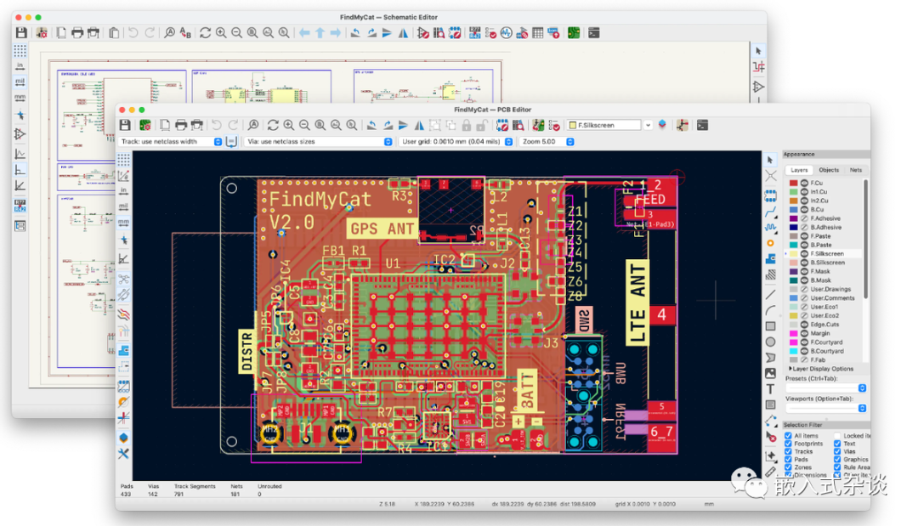Switch to the Objects tab
The height and width of the screenshot is (526, 918).
click(829, 170)
